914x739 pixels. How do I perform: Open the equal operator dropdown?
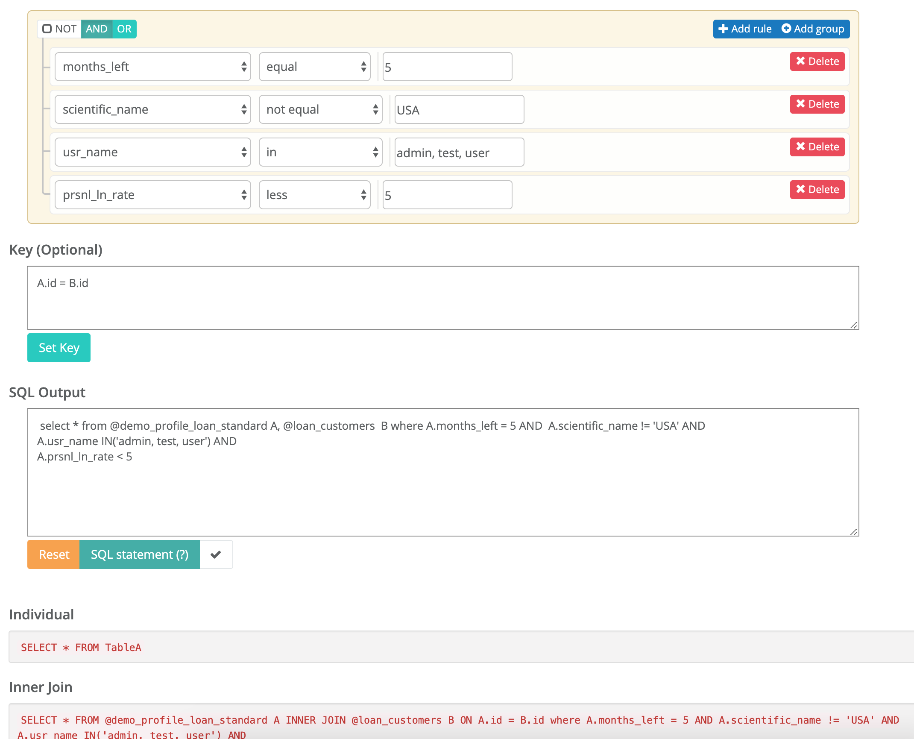click(x=315, y=67)
